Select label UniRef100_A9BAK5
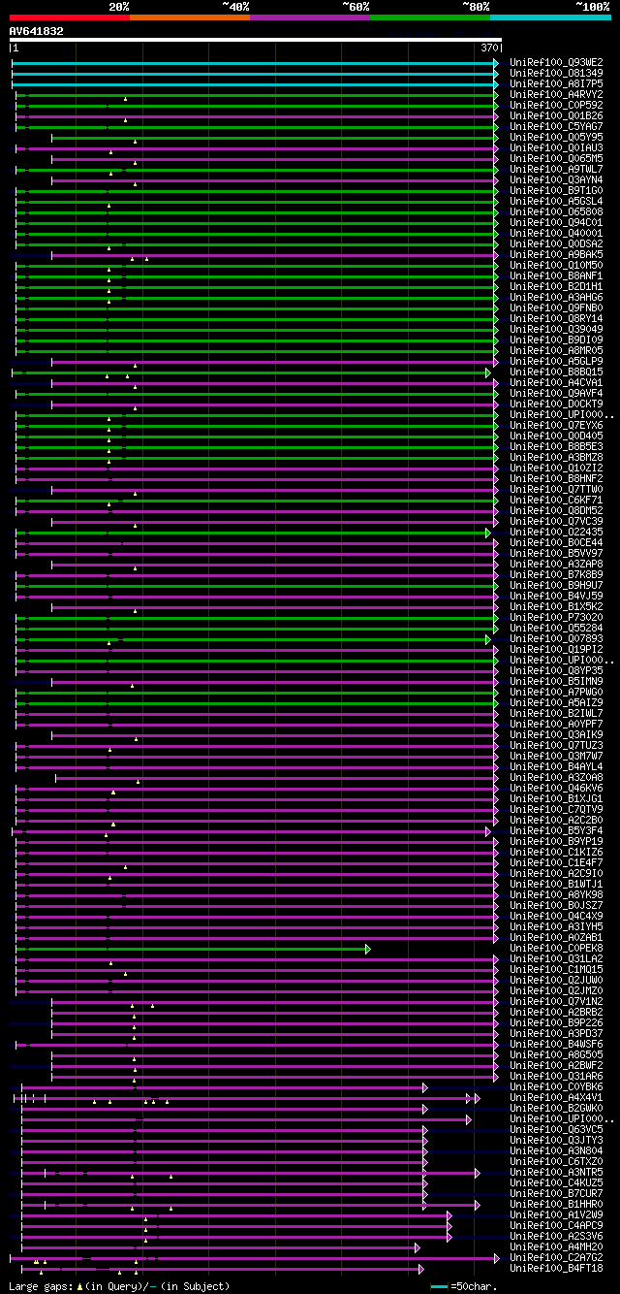The height and width of the screenshot is (1294, 620). click(556, 255)
